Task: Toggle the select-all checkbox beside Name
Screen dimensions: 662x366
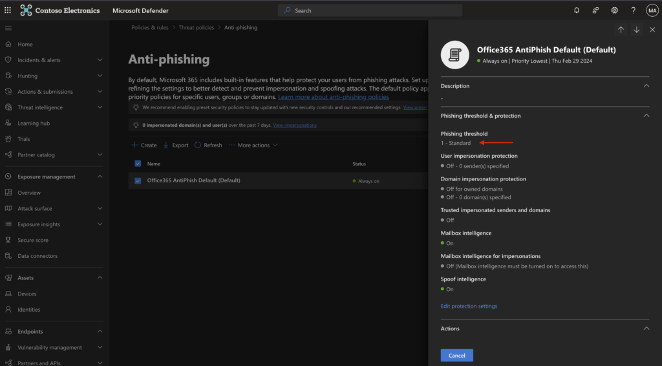Action: click(138, 164)
